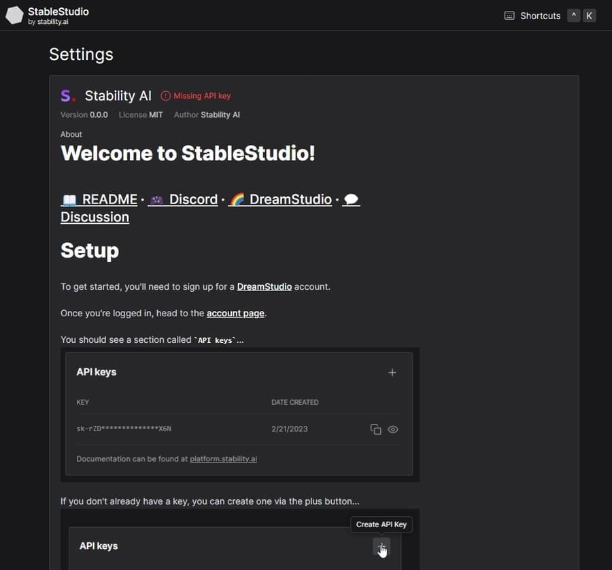The height and width of the screenshot is (570, 612).
Task: Click the License MIT text
Action: coord(141,115)
